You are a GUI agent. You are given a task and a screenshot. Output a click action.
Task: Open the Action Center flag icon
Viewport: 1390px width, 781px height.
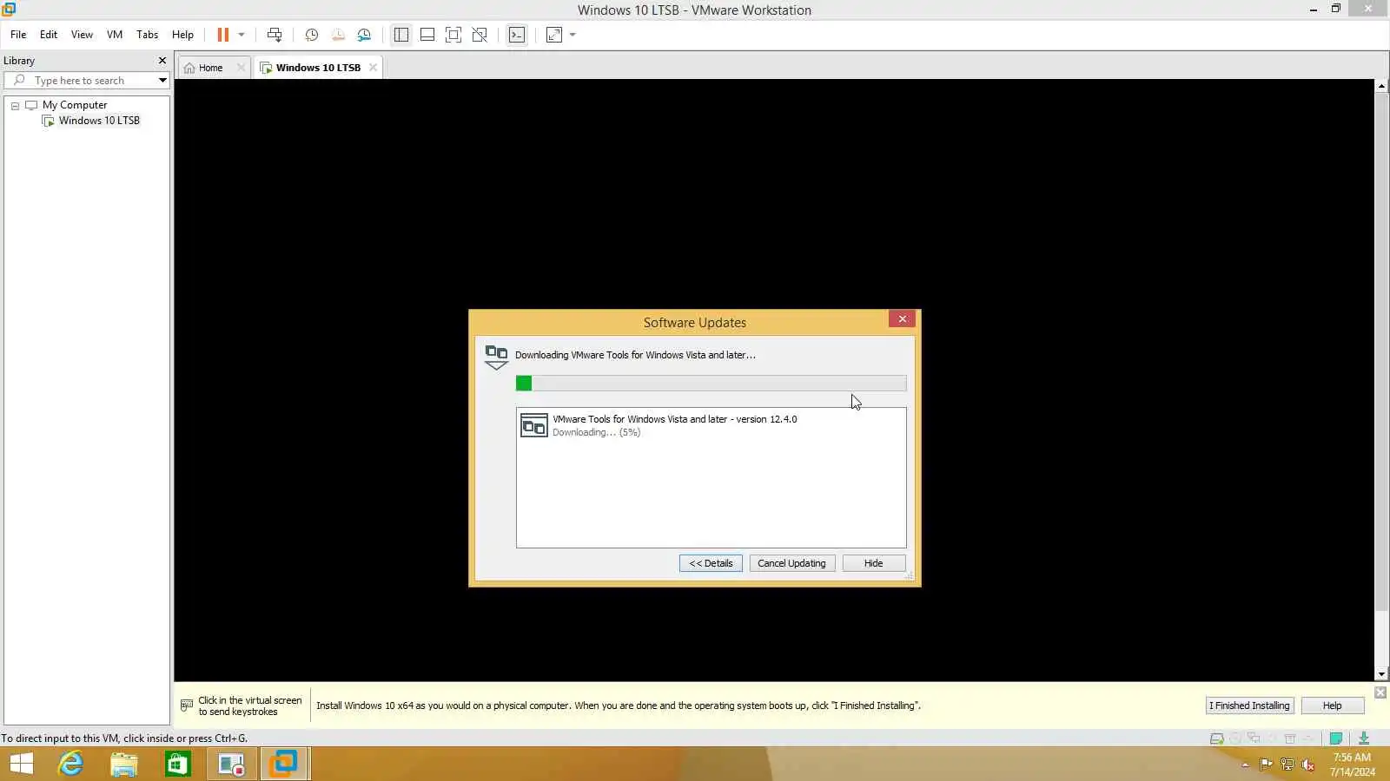(x=1266, y=765)
